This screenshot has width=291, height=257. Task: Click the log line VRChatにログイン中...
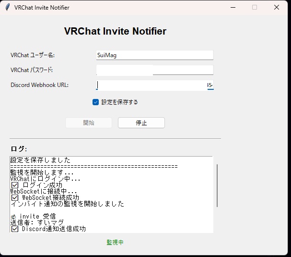tap(45, 179)
